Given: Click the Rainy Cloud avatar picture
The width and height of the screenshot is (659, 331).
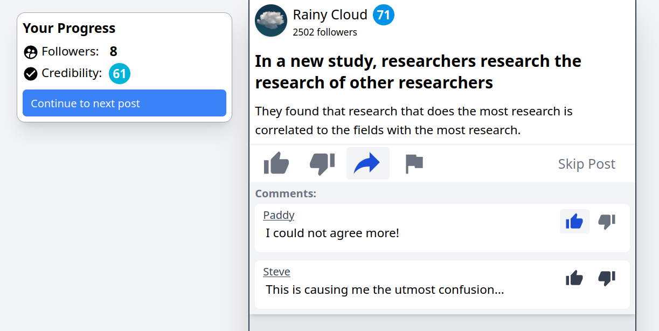Looking at the screenshot, I should (x=271, y=20).
